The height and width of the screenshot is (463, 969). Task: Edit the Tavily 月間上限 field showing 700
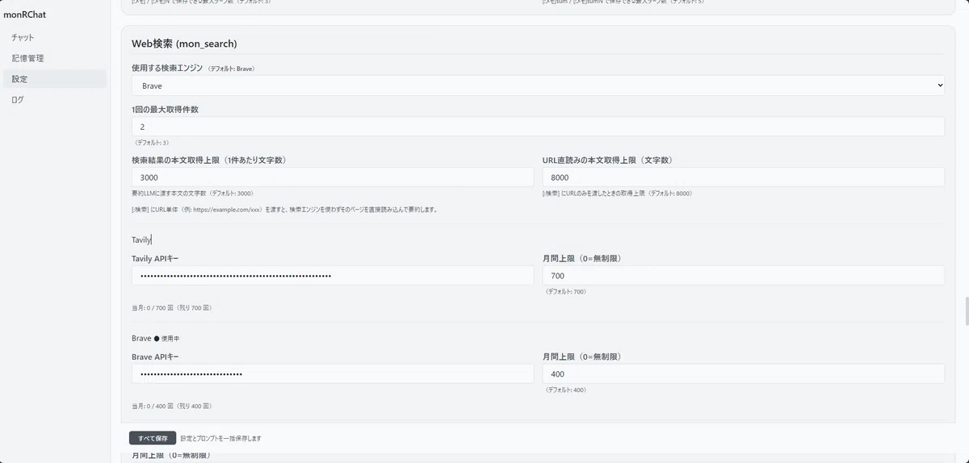point(743,276)
